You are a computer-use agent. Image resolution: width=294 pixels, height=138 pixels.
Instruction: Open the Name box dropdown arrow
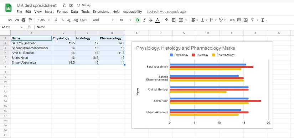pyautogui.click(x=22, y=27)
